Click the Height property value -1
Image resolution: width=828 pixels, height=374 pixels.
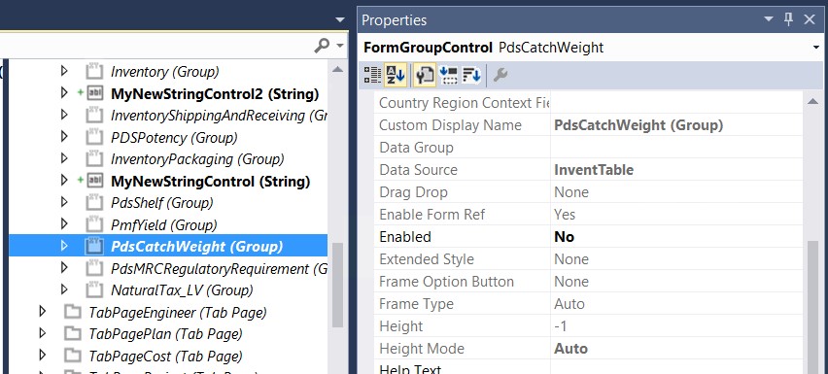pos(561,326)
